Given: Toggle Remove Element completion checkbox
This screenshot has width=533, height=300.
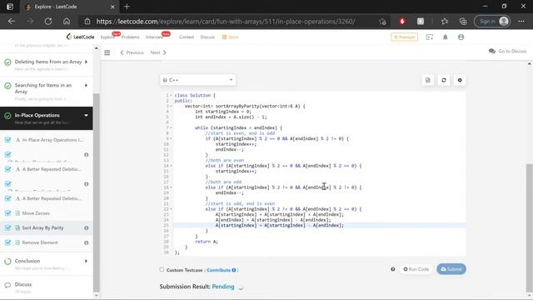Looking at the screenshot, I should [x=7, y=242].
